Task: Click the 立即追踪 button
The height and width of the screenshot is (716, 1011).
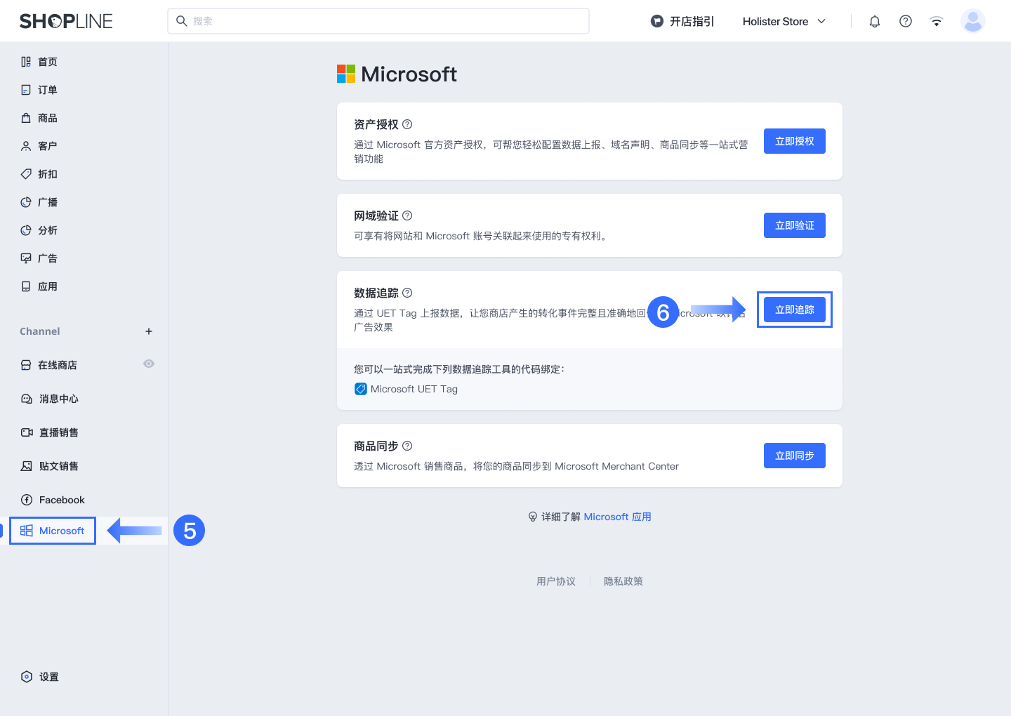Action: tap(795, 310)
